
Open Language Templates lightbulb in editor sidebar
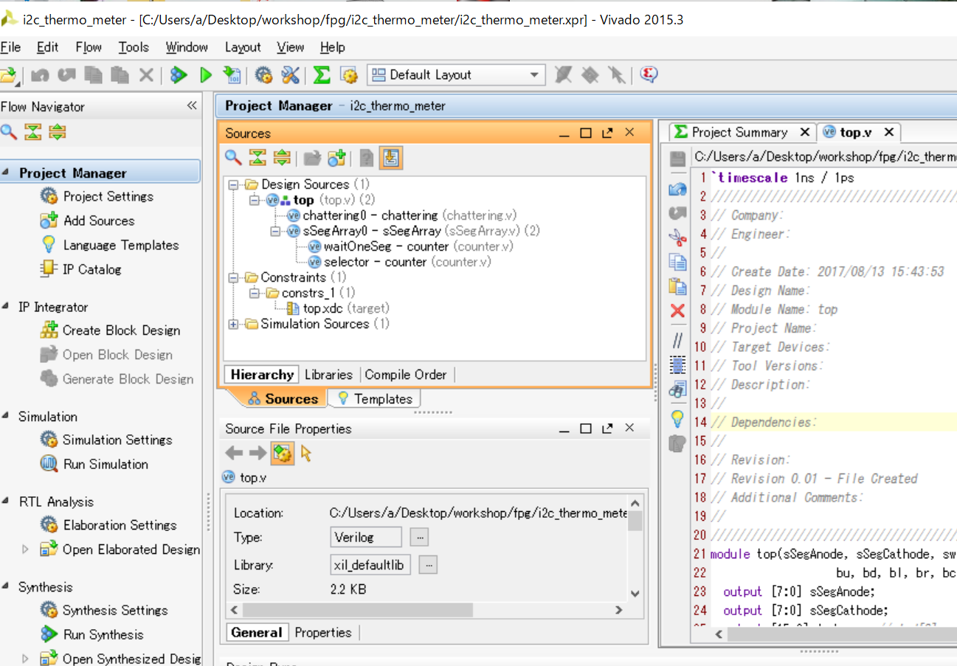pyautogui.click(x=677, y=418)
